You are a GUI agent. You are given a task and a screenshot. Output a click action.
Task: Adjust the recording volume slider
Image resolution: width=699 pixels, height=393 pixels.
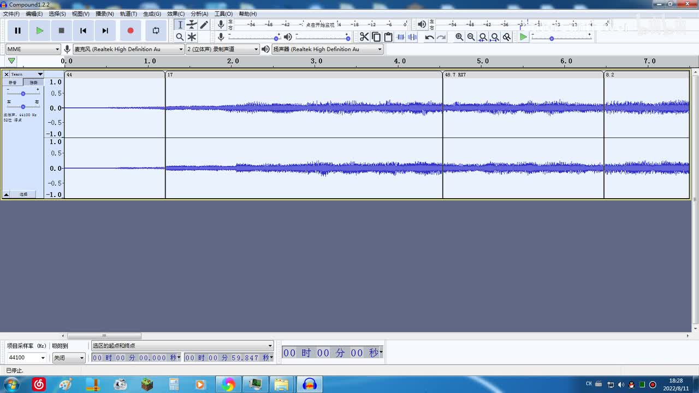254,37
